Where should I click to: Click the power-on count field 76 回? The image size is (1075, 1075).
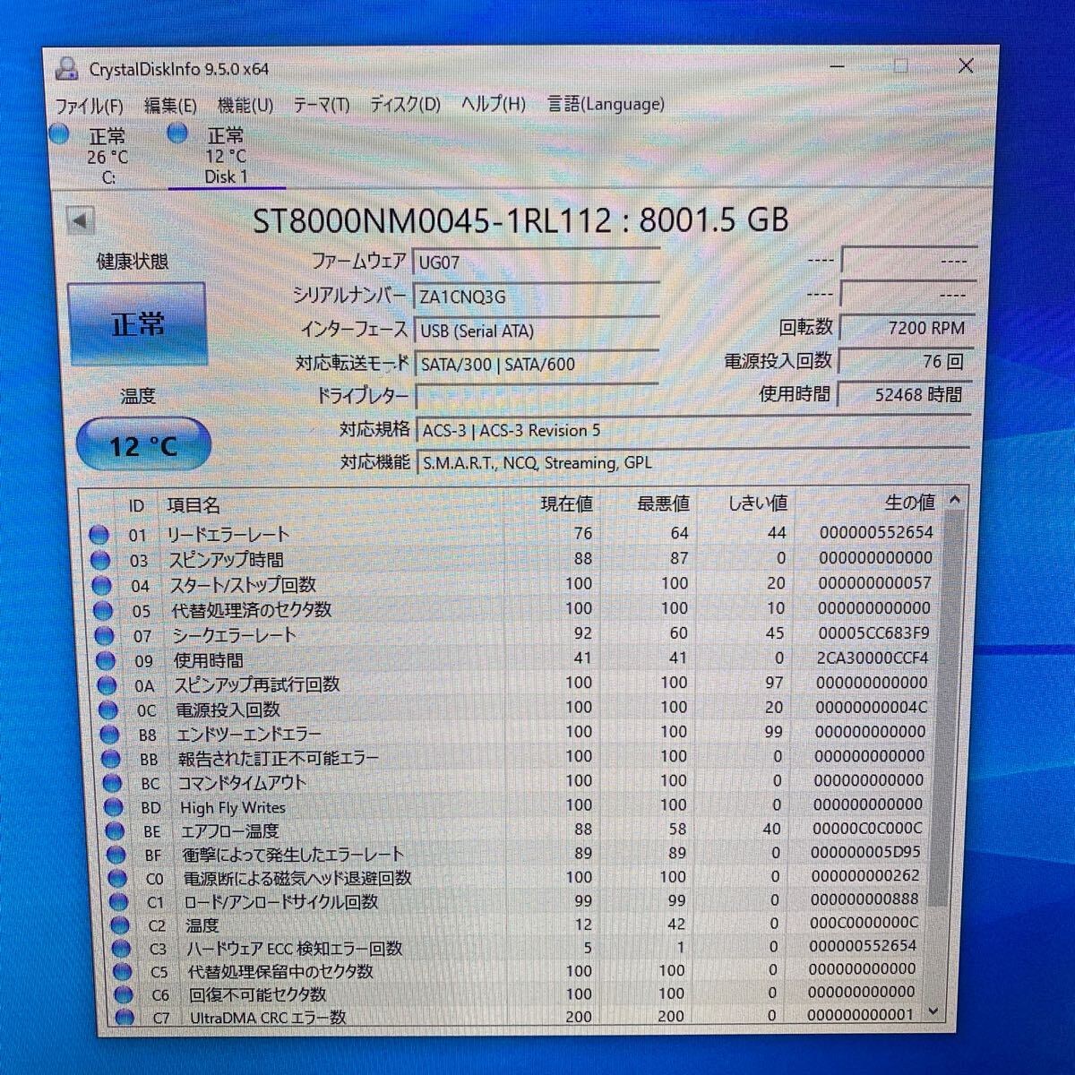[905, 361]
